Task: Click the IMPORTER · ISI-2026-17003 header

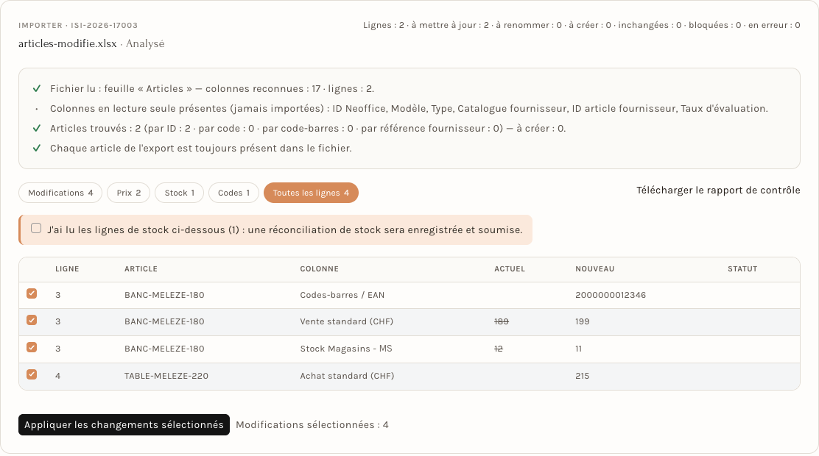Action: point(78,25)
